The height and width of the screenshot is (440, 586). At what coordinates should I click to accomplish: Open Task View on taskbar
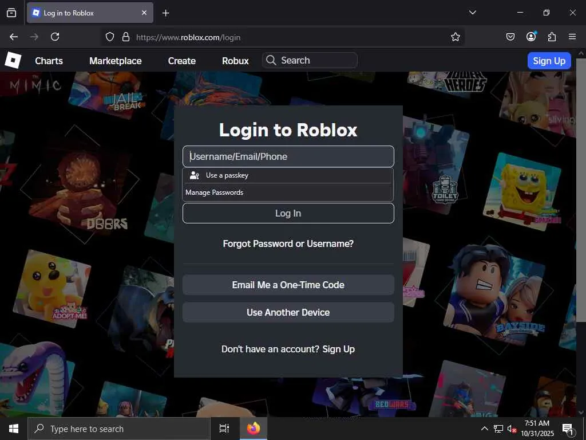click(224, 429)
